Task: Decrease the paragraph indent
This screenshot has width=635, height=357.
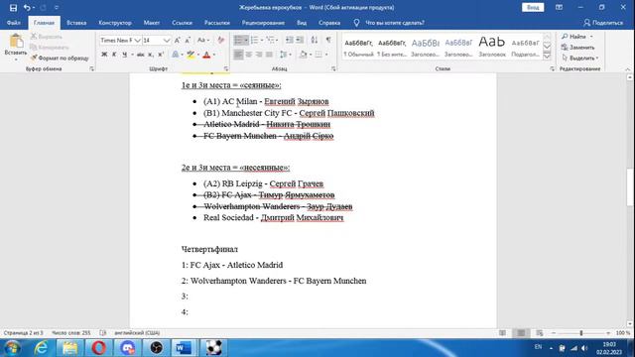Action: [x=289, y=40]
